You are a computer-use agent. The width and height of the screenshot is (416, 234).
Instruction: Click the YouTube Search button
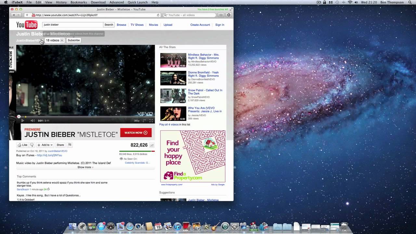(109, 25)
